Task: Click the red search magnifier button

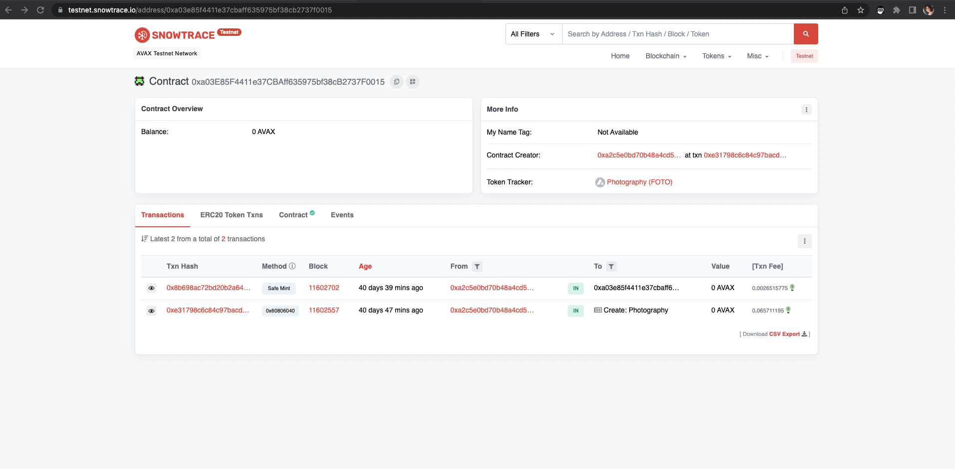Action: pos(805,34)
